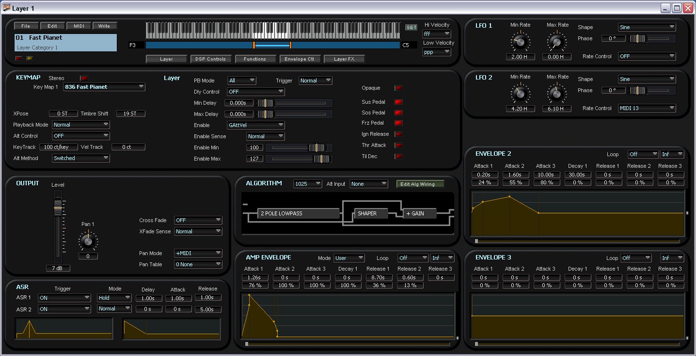Toggle the Opaque indicator
The height and width of the screenshot is (356, 696).
398,88
